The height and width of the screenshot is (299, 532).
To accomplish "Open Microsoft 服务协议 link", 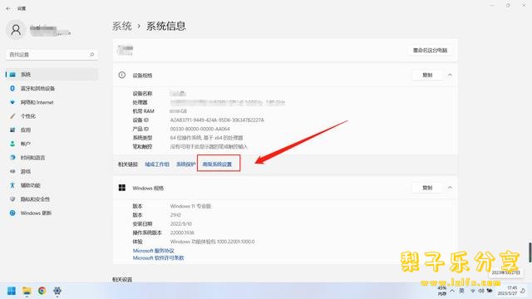I will point(153,251).
